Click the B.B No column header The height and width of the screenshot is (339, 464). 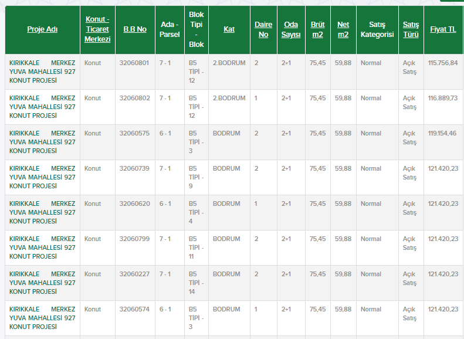(135, 29)
